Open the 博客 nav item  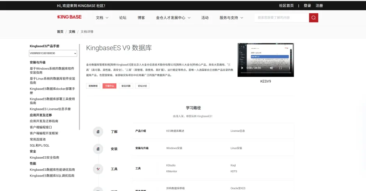(141, 18)
